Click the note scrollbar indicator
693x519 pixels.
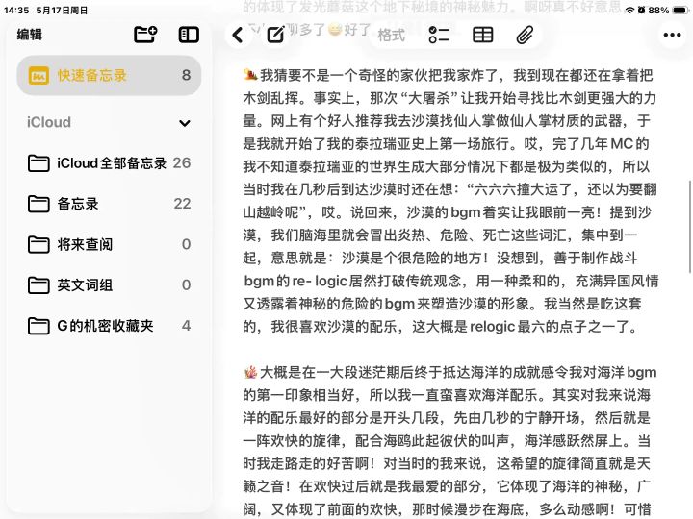[689, 227]
